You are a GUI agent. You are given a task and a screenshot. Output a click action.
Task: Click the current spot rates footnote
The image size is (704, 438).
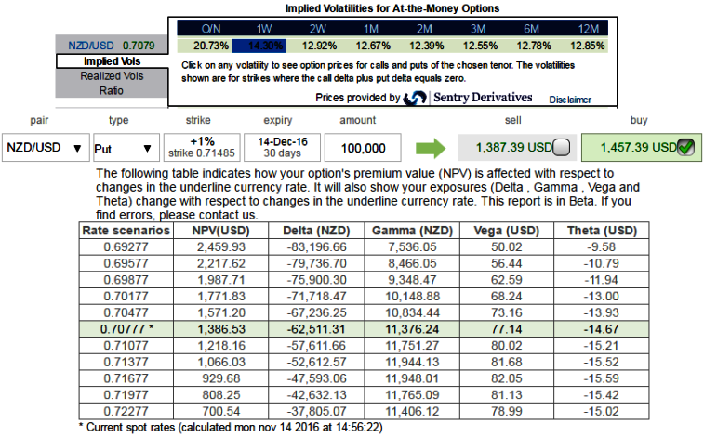tap(231, 427)
